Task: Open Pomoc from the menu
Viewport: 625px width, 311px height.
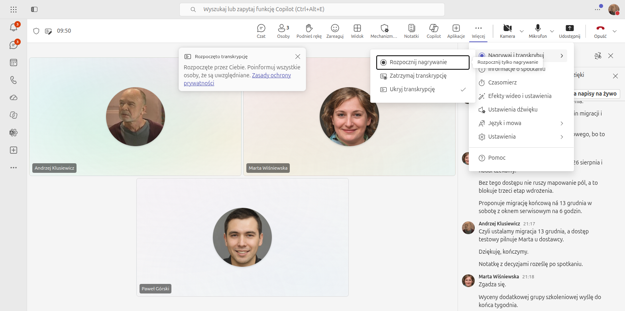Action: click(x=521, y=158)
